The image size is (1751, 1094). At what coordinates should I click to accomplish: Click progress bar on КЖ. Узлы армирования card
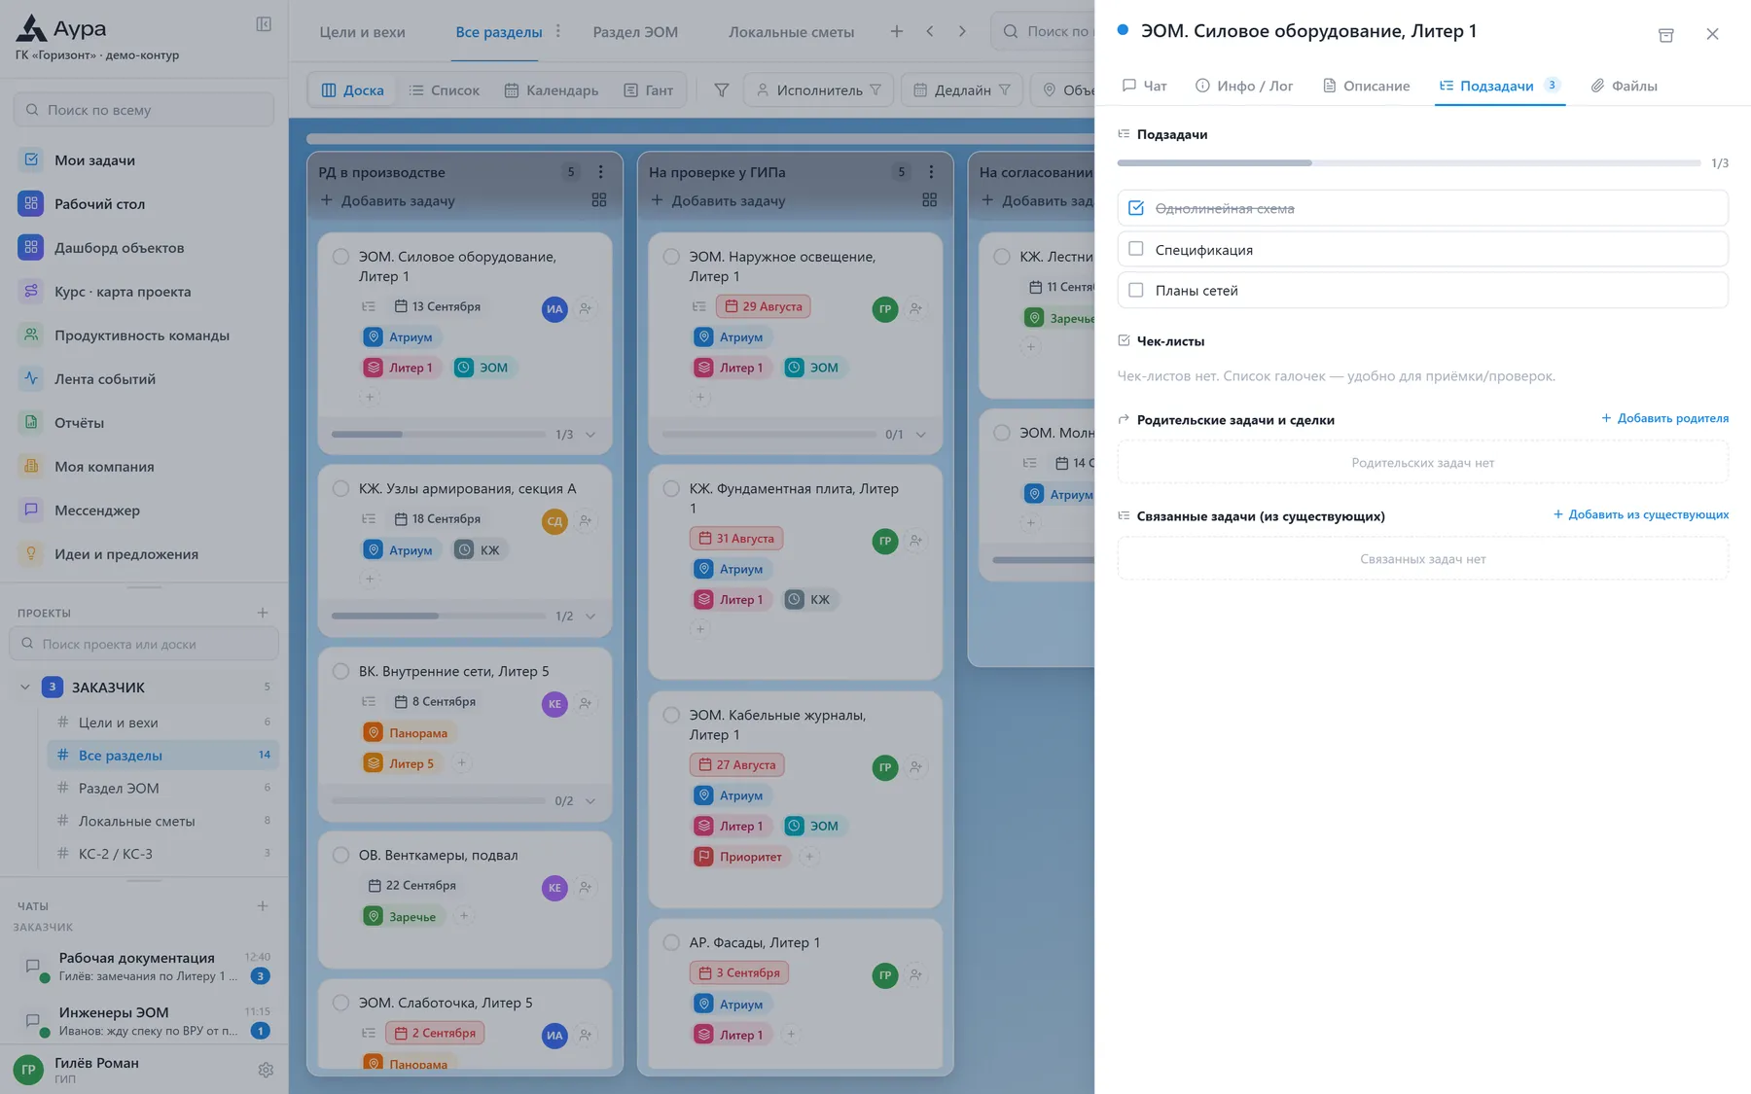[x=438, y=617]
